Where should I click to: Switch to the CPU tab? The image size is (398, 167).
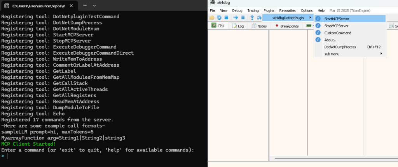pyautogui.click(x=218, y=26)
